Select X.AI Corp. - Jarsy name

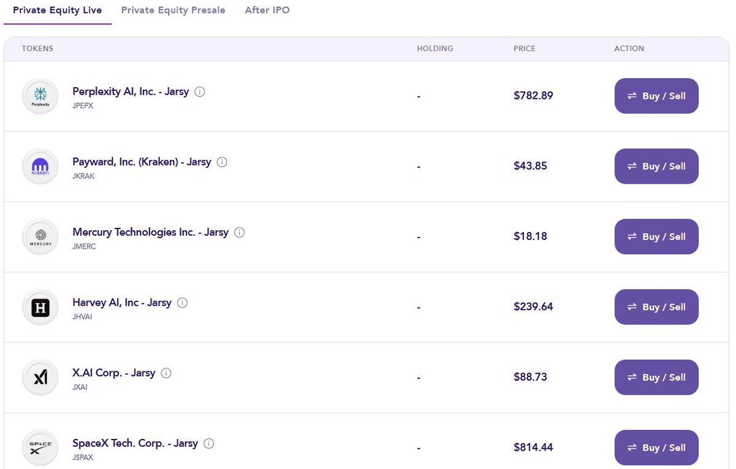[114, 373]
